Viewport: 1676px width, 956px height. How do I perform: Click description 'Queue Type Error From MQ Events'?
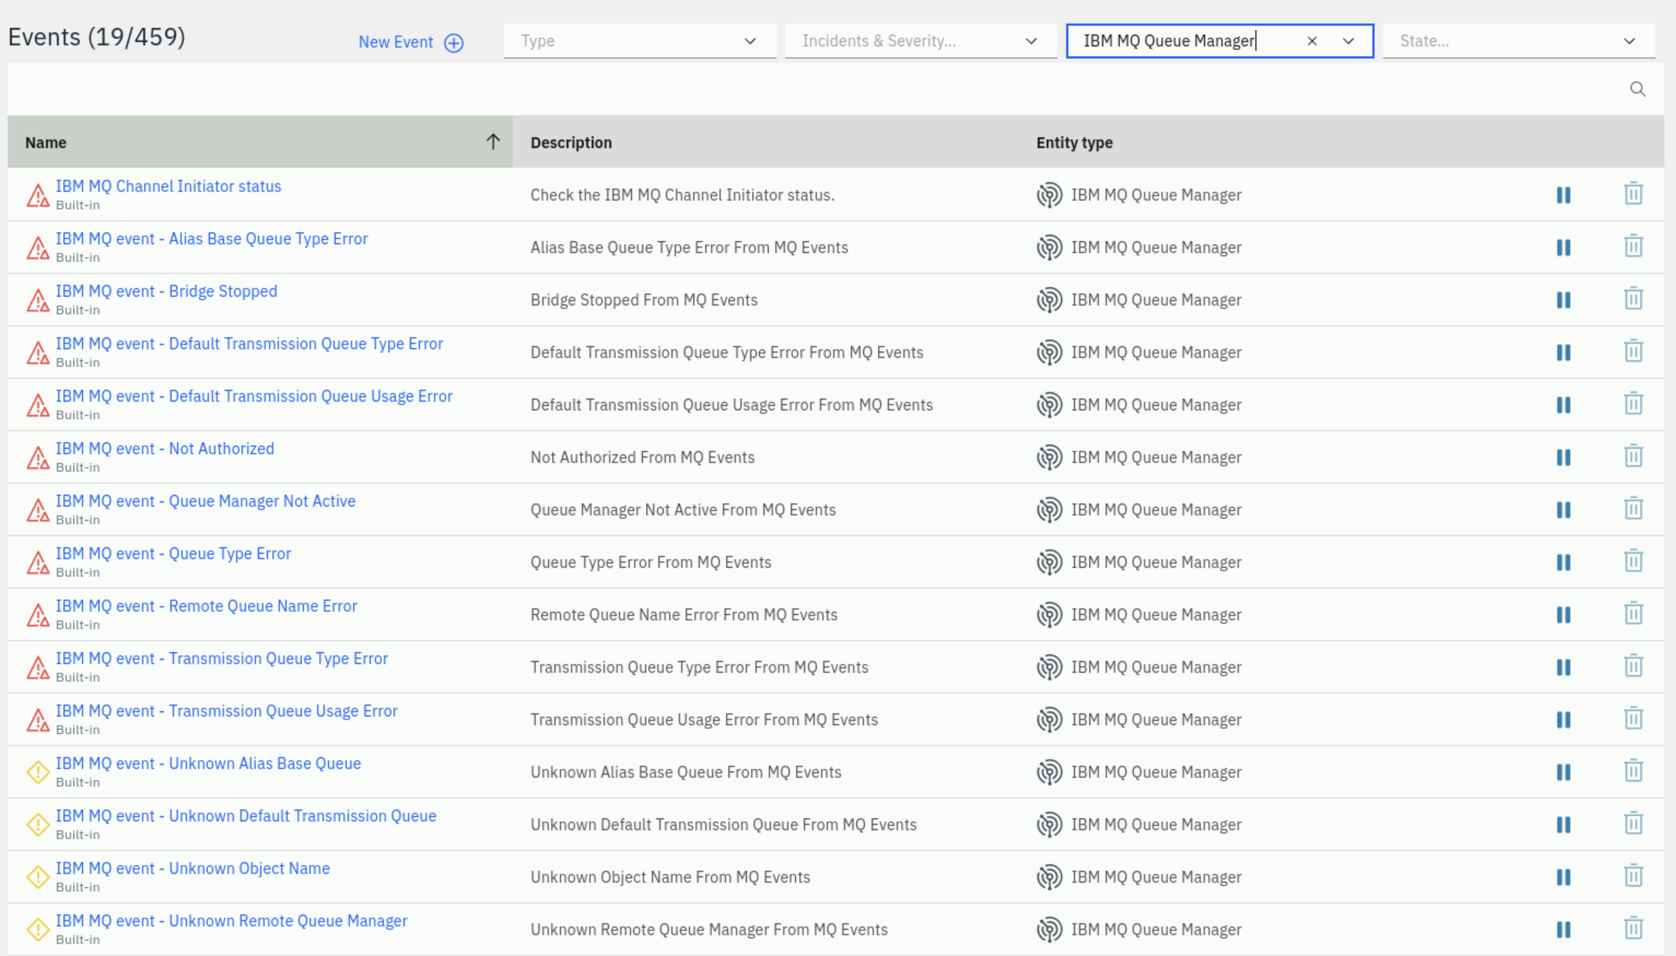[x=651, y=563]
